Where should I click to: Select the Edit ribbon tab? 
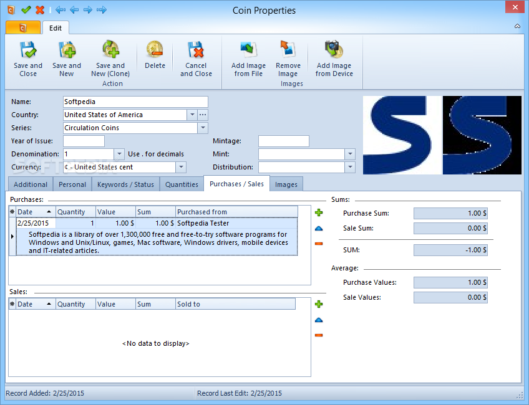[56, 28]
